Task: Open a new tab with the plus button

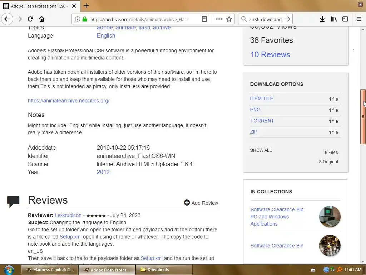Action: [x=86, y=6]
